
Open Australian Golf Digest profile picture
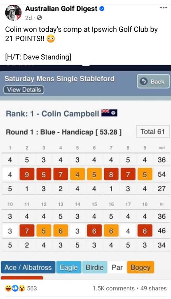[x=13, y=13]
